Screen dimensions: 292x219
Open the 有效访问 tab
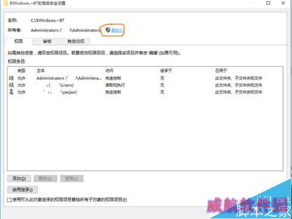click(x=76, y=41)
